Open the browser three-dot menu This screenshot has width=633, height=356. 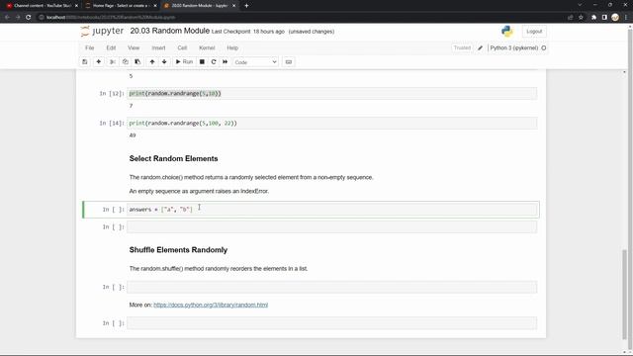click(x=626, y=18)
